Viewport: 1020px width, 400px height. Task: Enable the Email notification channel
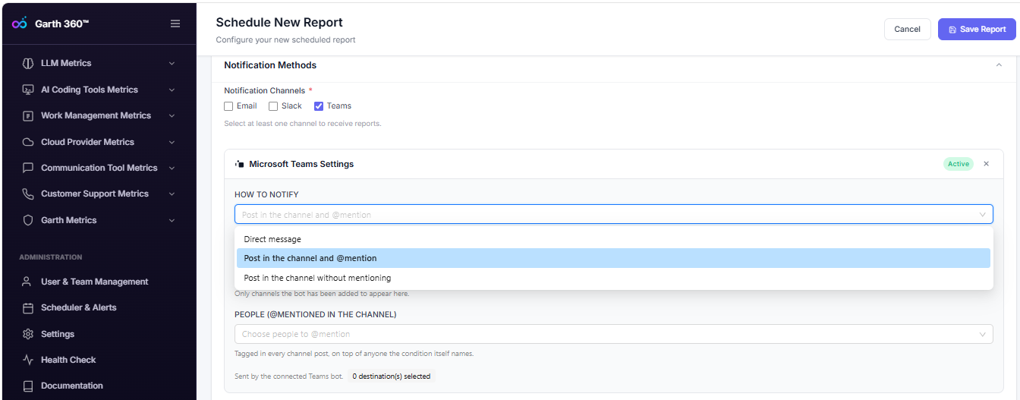(x=229, y=106)
